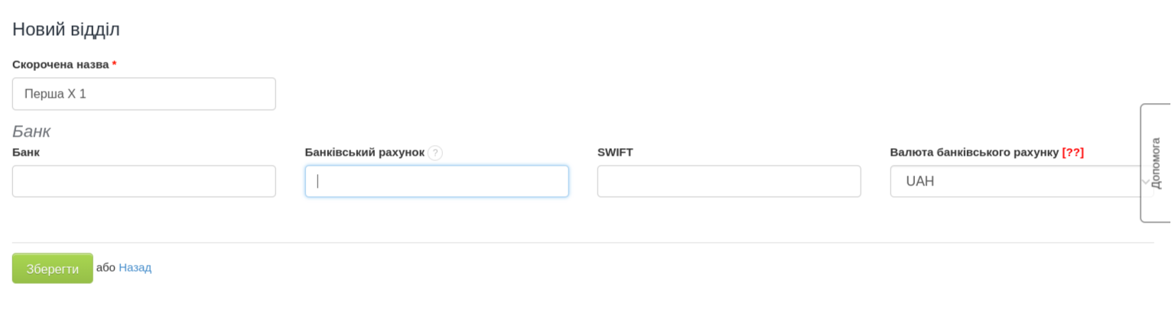The image size is (1175, 332).
Task: Click the bold Банк label above the first bank input
Action: tap(26, 152)
